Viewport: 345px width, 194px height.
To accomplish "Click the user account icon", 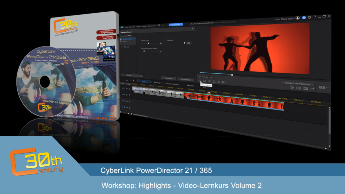I will [298, 18].
